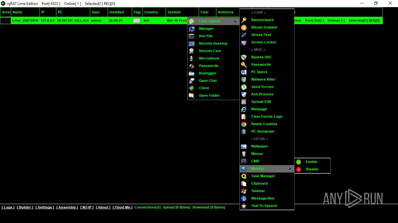Screen dimensions: 398x223
Task: Click the client screen thumbnail
Action: tap(5, 20)
